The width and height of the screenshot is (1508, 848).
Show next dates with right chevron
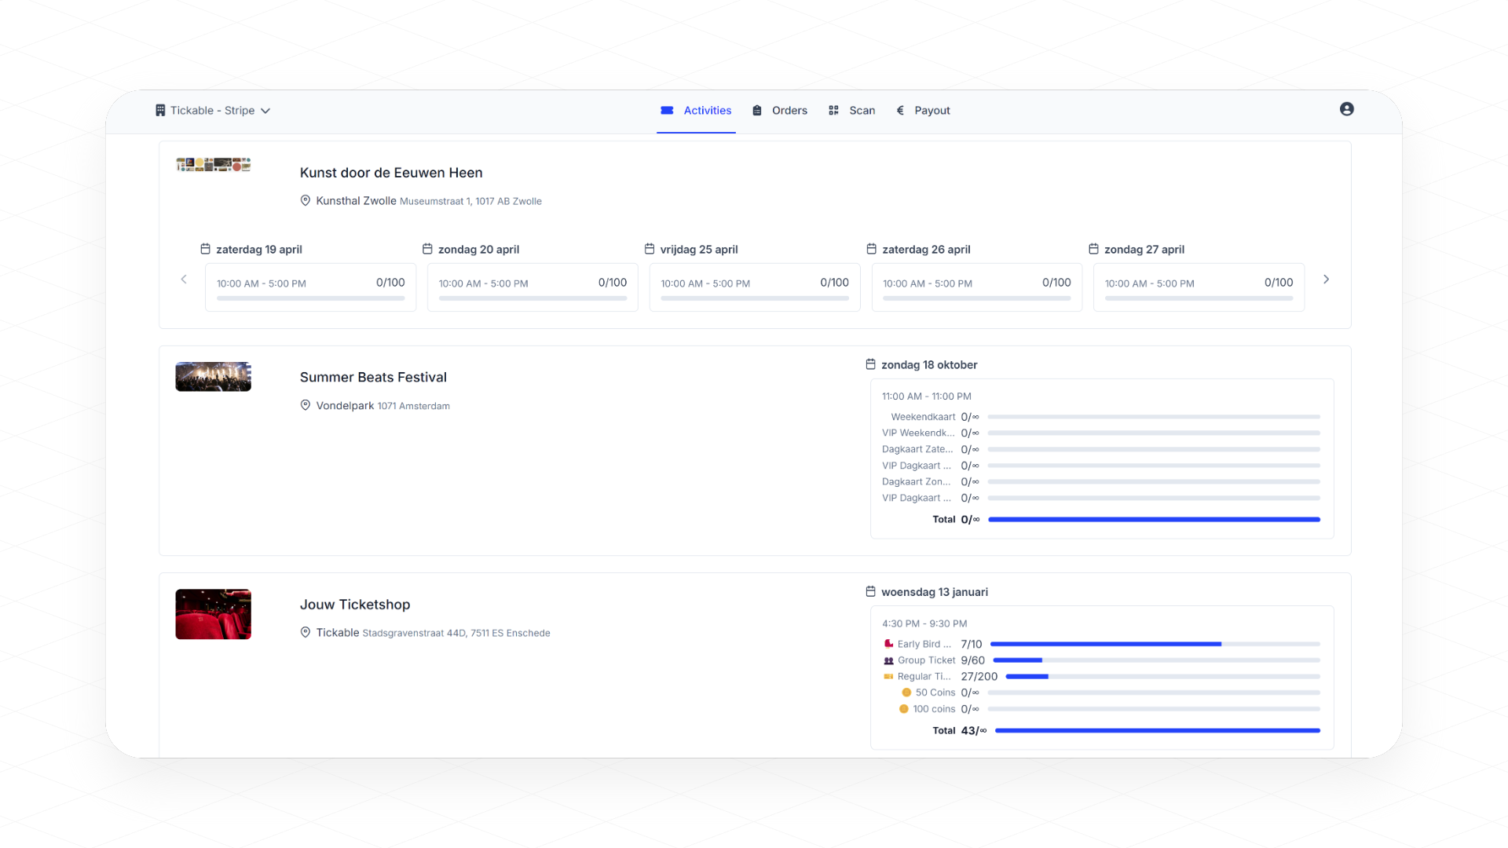click(x=1326, y=280)
